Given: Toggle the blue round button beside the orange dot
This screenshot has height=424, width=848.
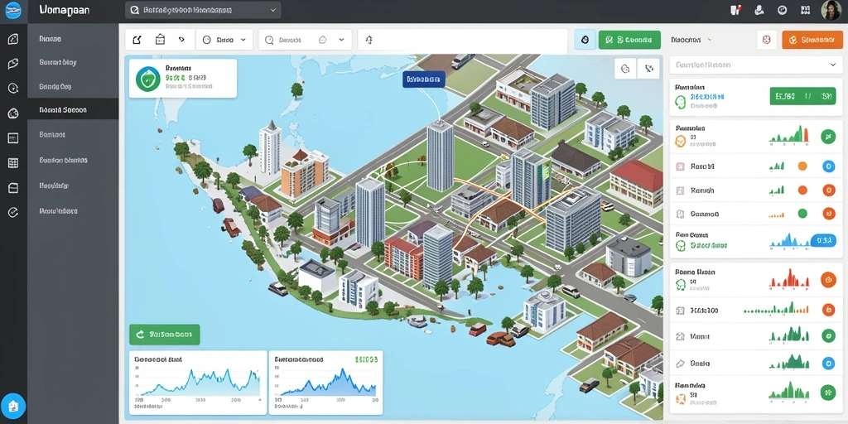Looking at the screenshot, I should [828, 166].
